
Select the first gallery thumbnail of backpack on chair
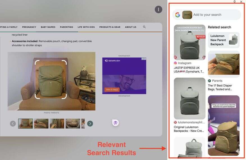(x=26, y=123)
